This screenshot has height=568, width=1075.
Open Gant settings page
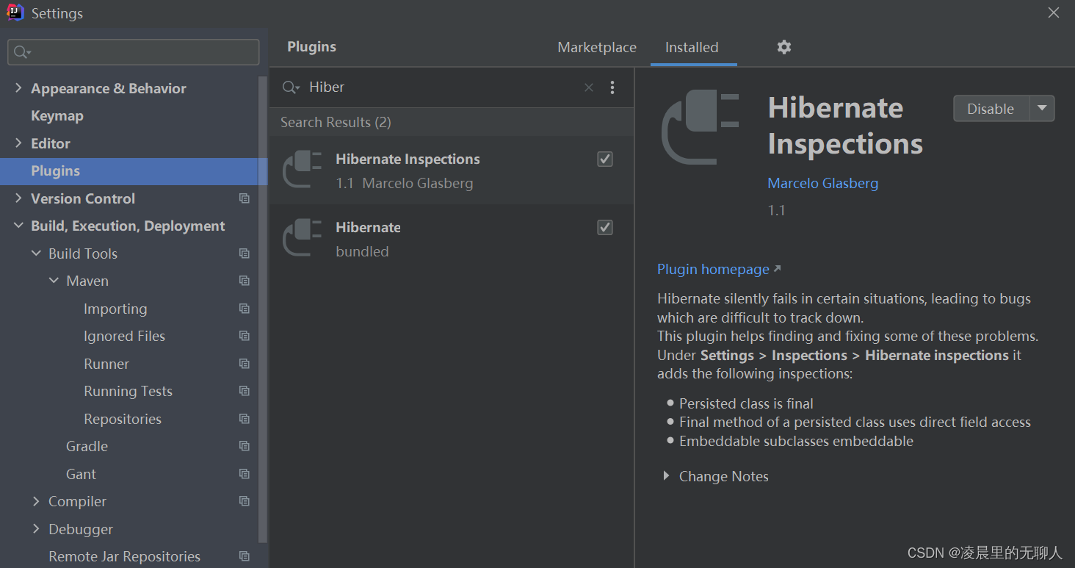(81, 474)
